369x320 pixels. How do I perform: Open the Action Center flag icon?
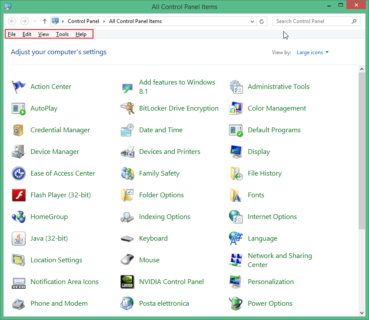pyautogui.click(x=19, y=87)
